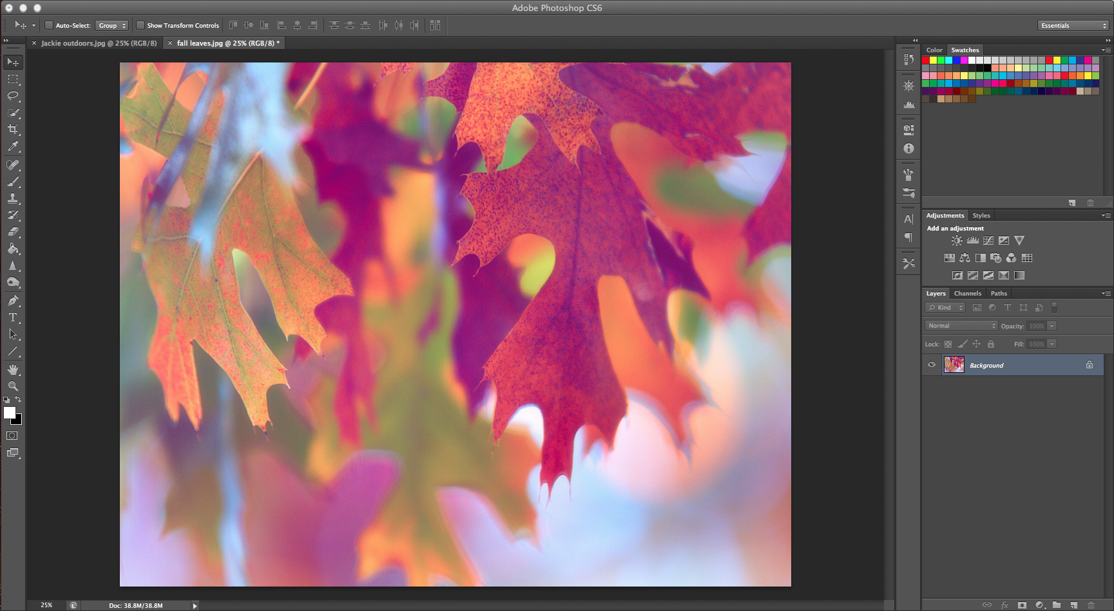Image resolution: width=1114 pixels, height=611 pixels.
Task: Switch to the Channels tab
Action: pyautogui.click(x=968, y=294)
